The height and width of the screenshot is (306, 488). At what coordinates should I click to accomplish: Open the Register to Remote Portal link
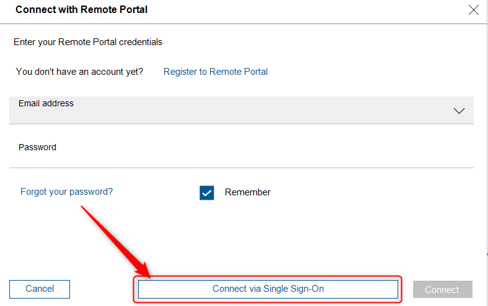[x=216, y=72]
